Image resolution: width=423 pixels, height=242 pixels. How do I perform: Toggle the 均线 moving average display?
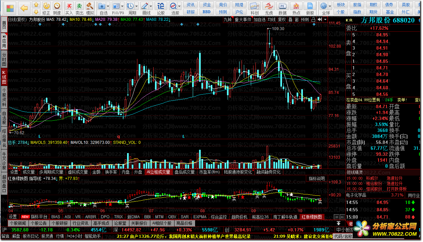pos(272,20)
